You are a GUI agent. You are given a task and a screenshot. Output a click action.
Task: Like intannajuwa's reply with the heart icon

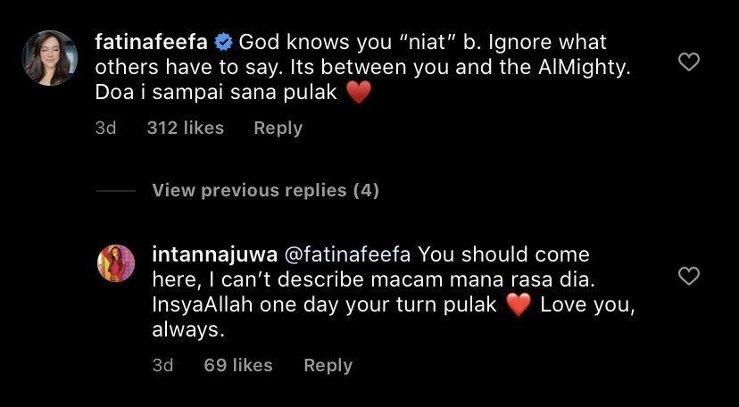688,277
